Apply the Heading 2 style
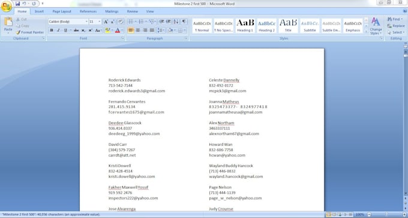 267,26
